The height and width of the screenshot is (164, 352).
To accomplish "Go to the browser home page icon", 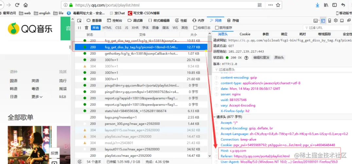I will click(x=26, y=5).
